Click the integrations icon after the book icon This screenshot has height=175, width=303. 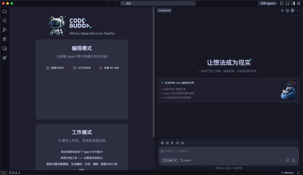click(183, 143)
